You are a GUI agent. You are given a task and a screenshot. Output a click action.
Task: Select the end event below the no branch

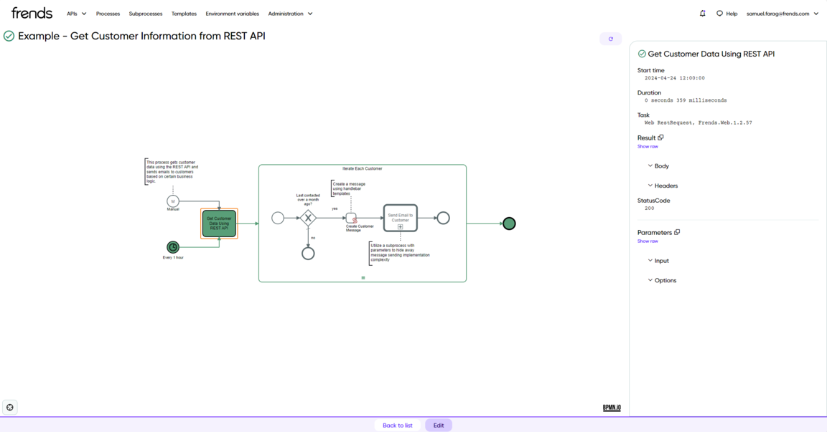308,254
